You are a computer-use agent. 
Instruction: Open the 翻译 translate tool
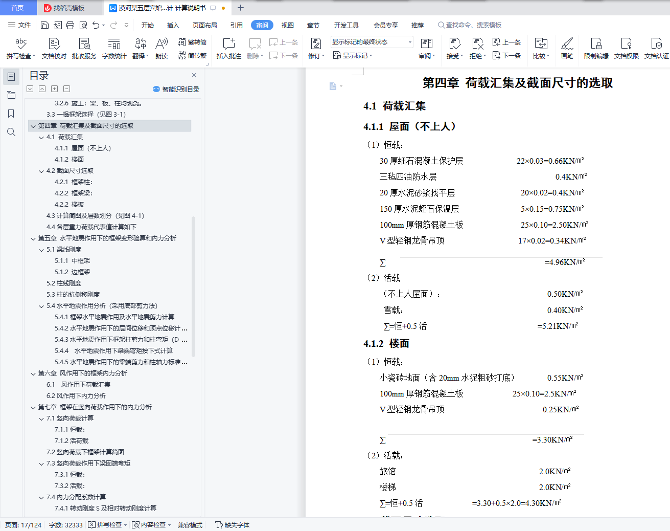141,49
